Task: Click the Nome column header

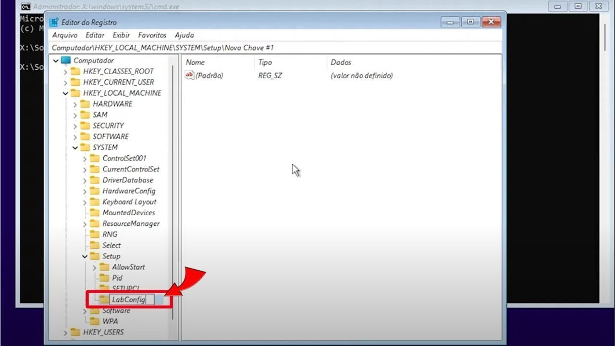Action: 195,62
